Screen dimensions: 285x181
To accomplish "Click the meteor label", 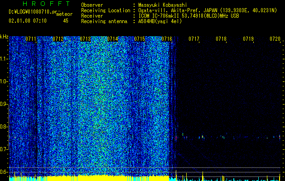I will [64, 14].
